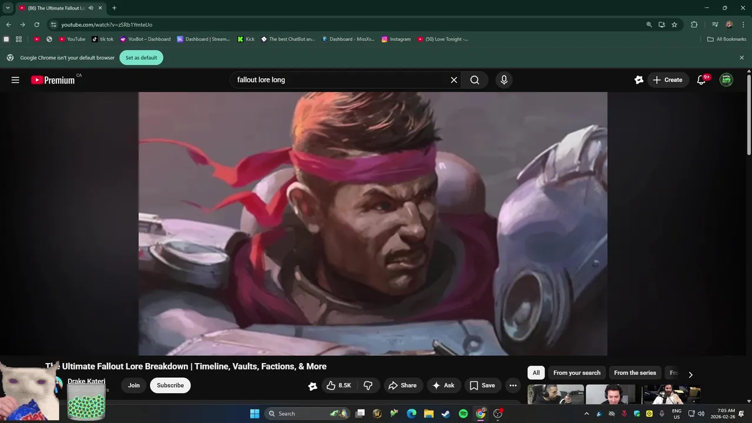Open the notifications bell
This screenshot has width=752, height=423.
701,80
